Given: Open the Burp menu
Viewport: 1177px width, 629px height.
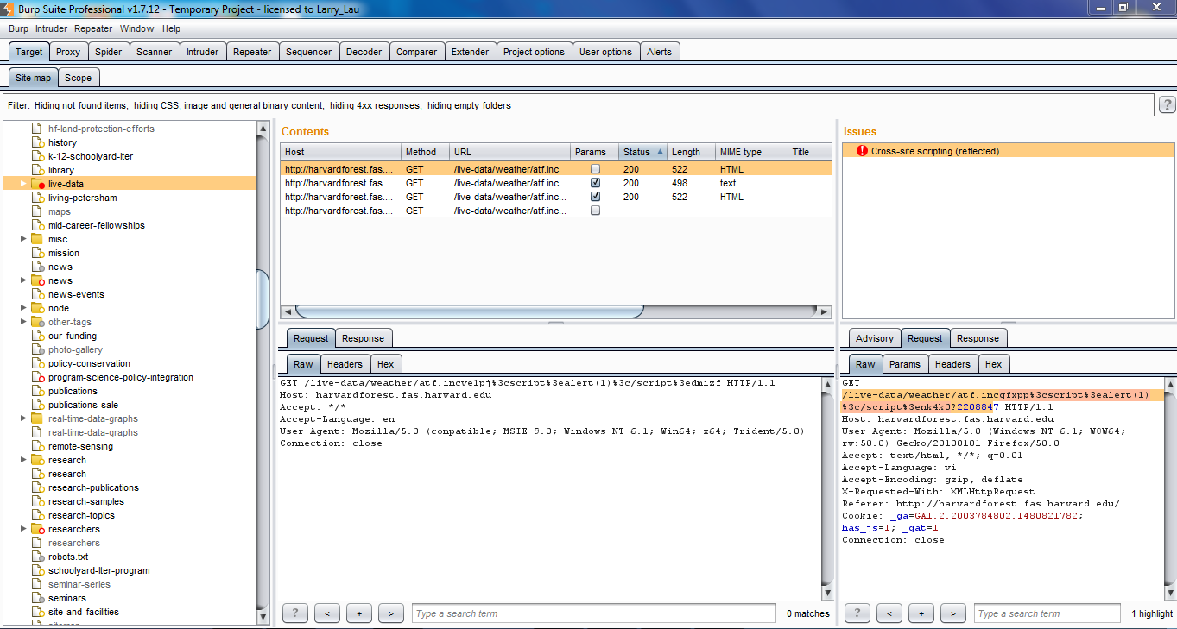Looking at the screenshot, I should pos(18,28).
